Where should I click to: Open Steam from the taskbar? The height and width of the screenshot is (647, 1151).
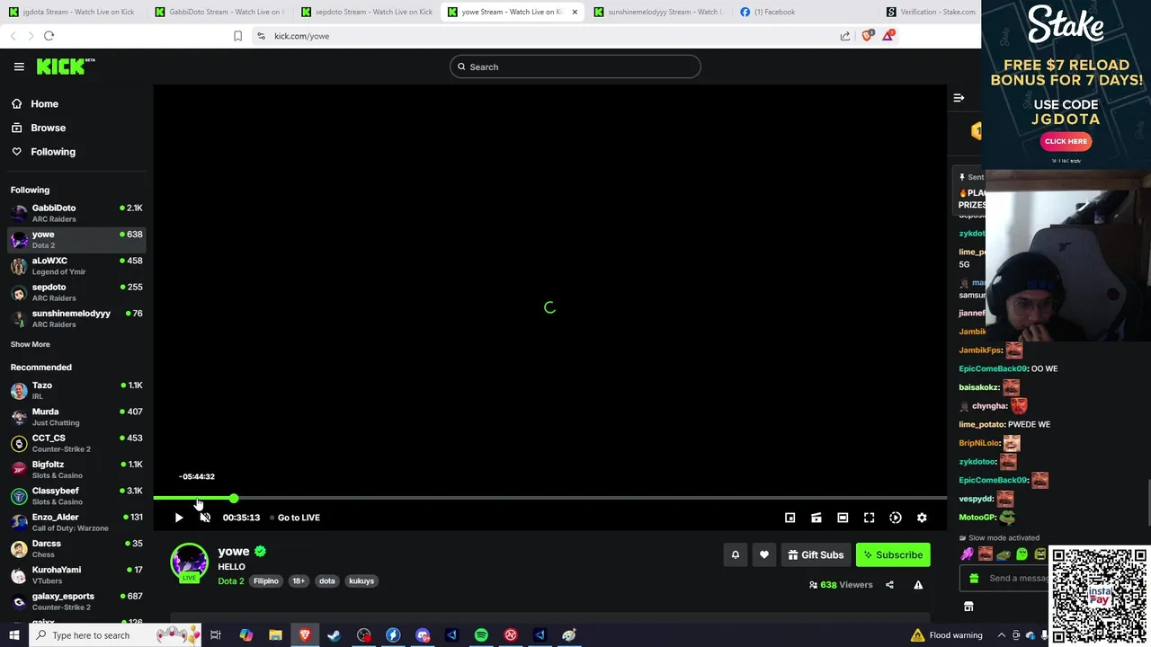[x=334, y=635]
